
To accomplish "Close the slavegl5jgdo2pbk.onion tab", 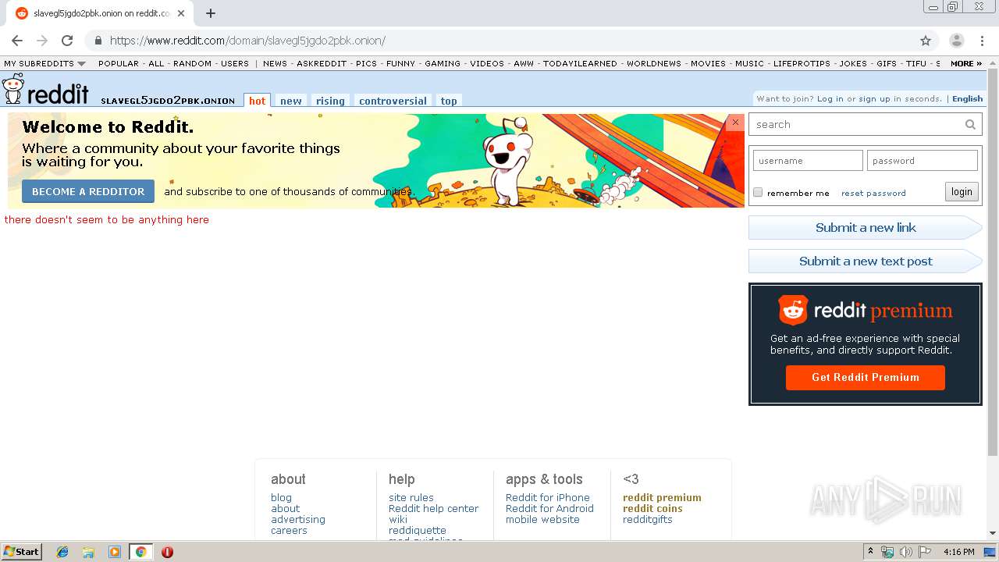I will [181, 13].
